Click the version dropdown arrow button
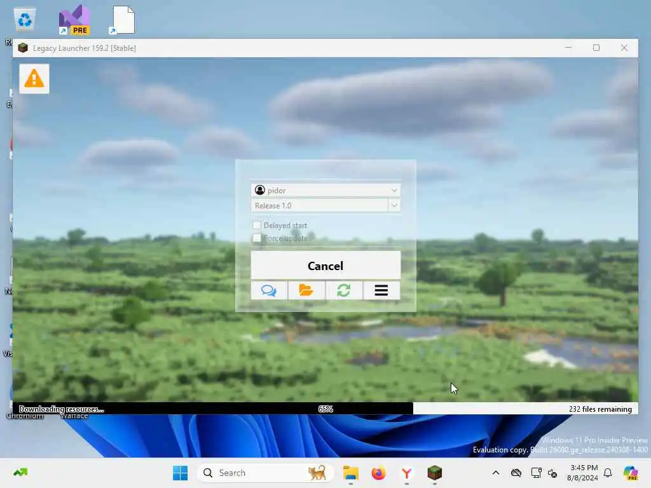 (x=394, y=205)
